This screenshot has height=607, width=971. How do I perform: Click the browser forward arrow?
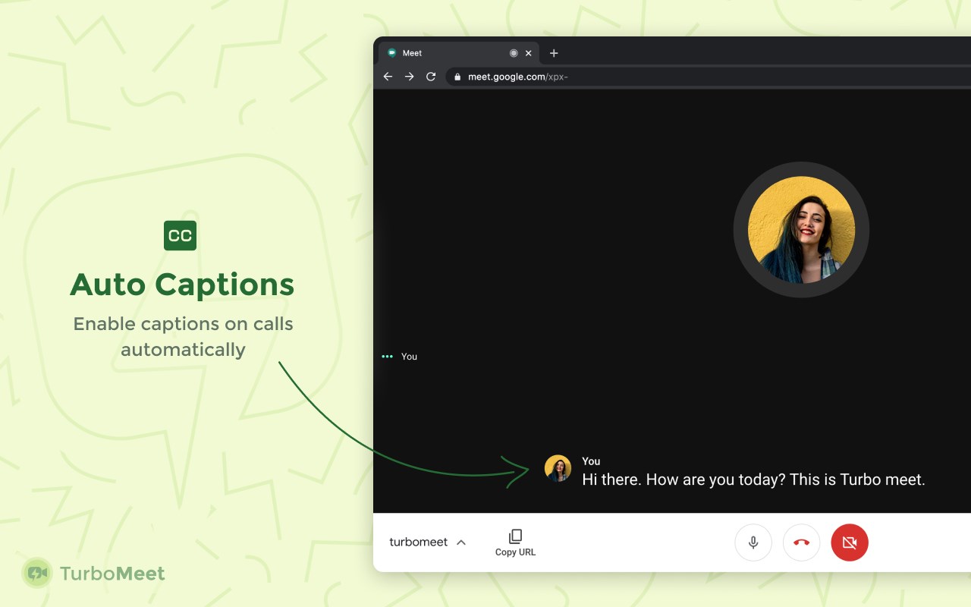pos(409,77)
